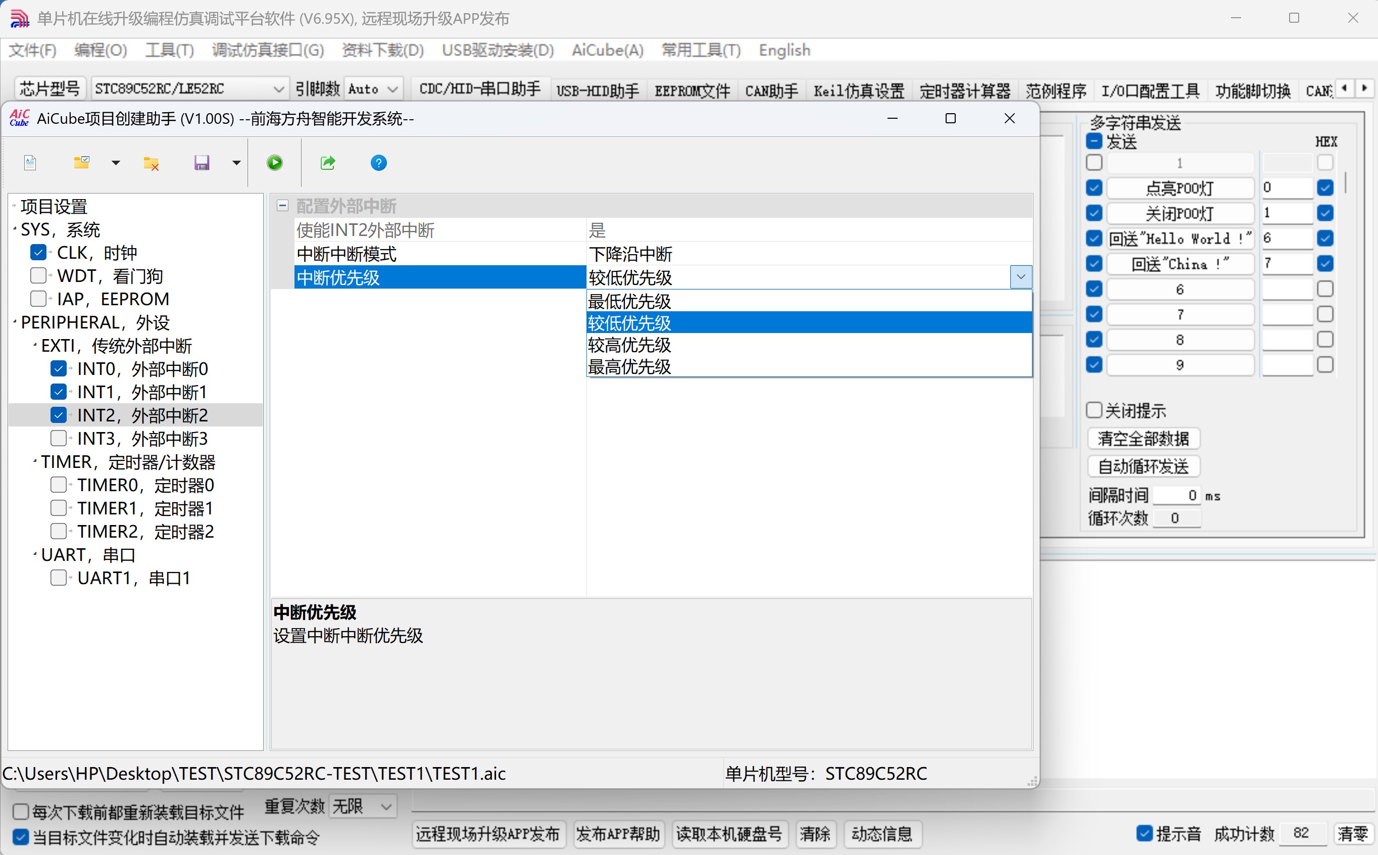Screen dimensions: 1378x855
Task: Open the dropdown arrow beside the save icon
Action: tap(236, 163)
